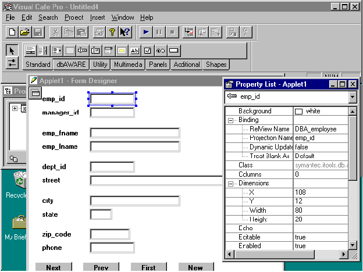Click the Step Into debug icon

click(189, 32)
